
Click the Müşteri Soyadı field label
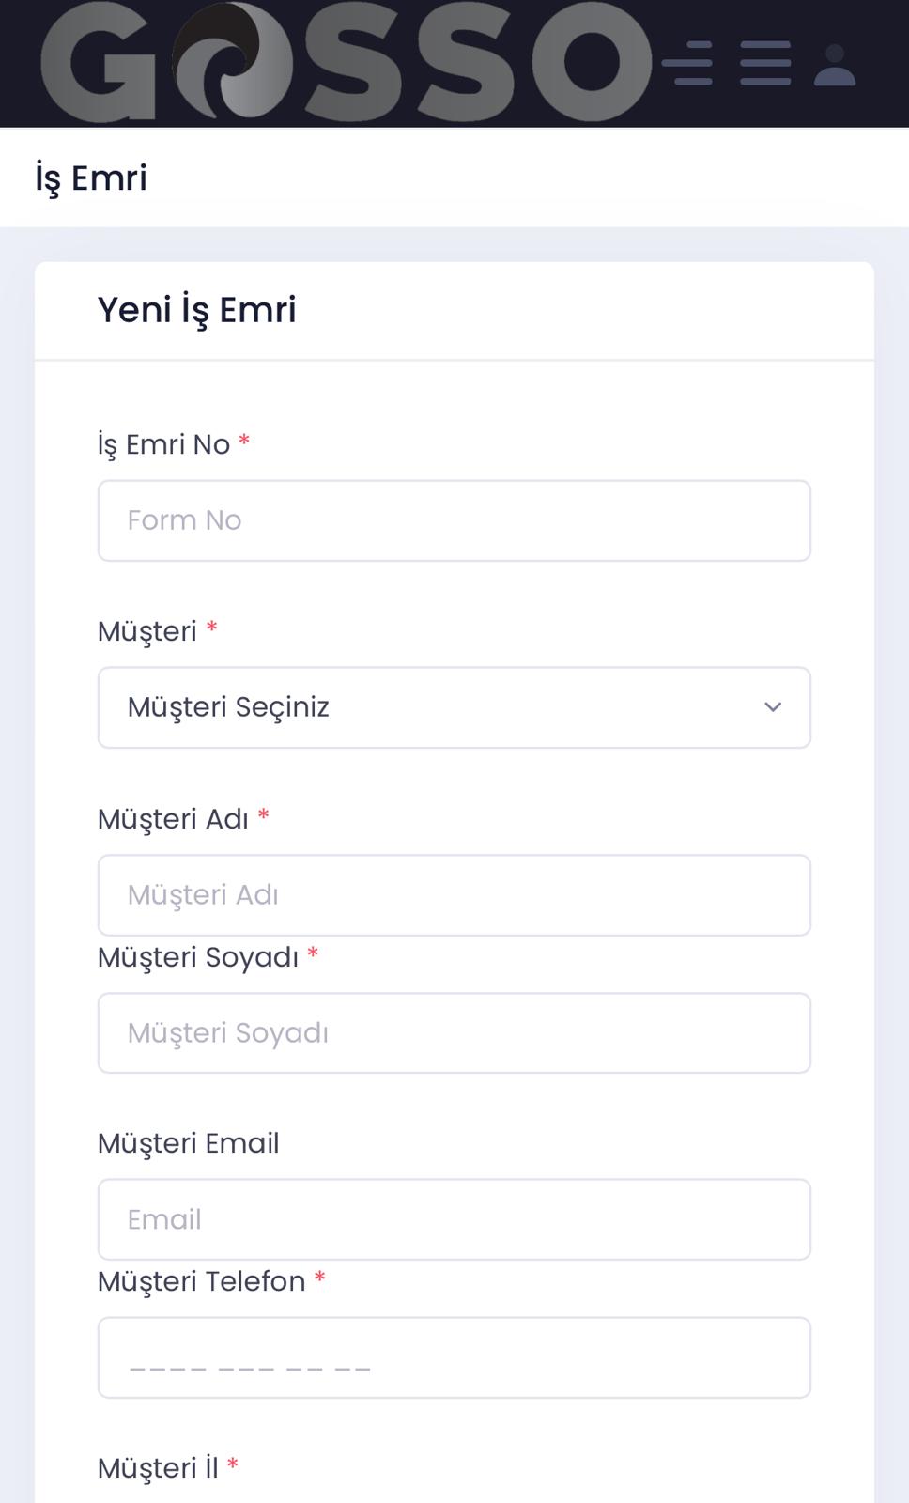tap(197, 957)
